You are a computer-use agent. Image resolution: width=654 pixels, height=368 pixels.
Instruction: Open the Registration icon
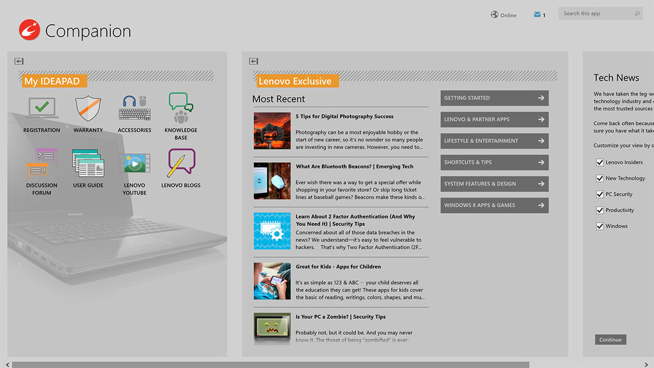pos(41,108)
